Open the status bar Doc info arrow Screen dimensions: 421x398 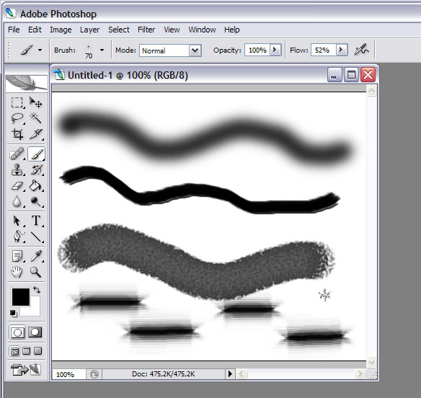click(230, 373)
